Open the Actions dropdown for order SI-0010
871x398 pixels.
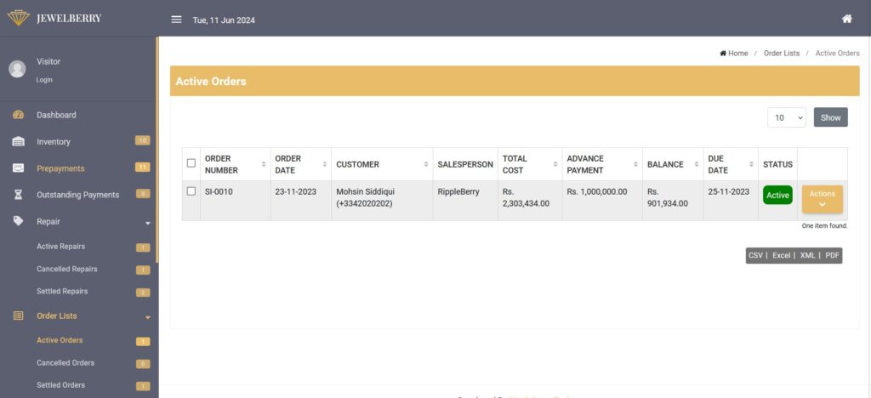(822, 199)
